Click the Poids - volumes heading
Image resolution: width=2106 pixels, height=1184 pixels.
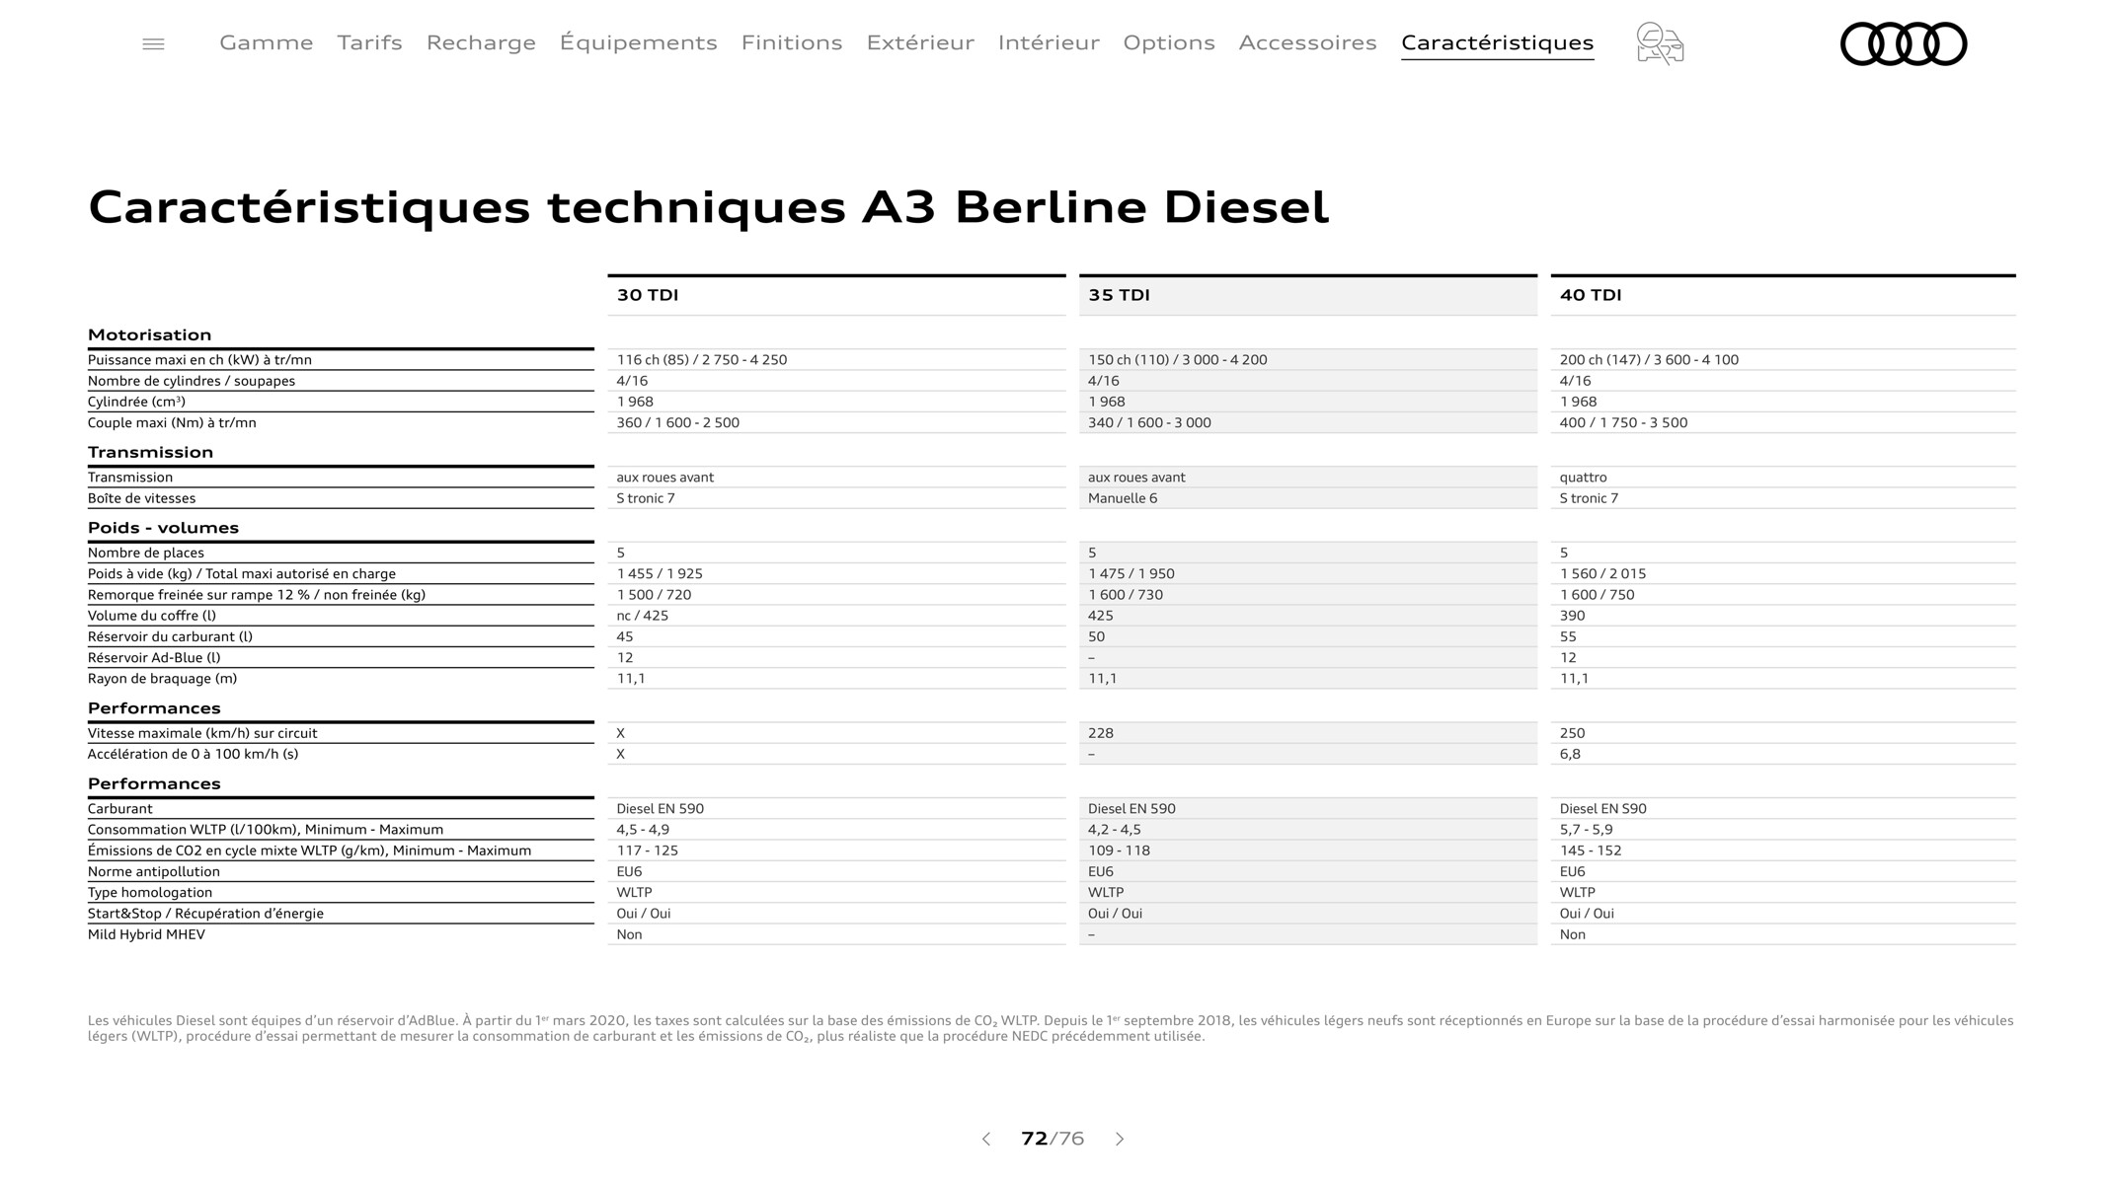tap(163, 528)
